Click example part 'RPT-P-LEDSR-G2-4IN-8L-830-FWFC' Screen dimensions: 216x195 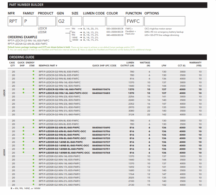[28, 44]
